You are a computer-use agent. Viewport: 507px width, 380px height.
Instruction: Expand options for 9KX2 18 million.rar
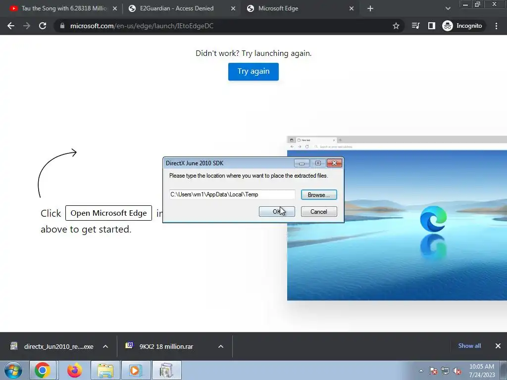221,346
